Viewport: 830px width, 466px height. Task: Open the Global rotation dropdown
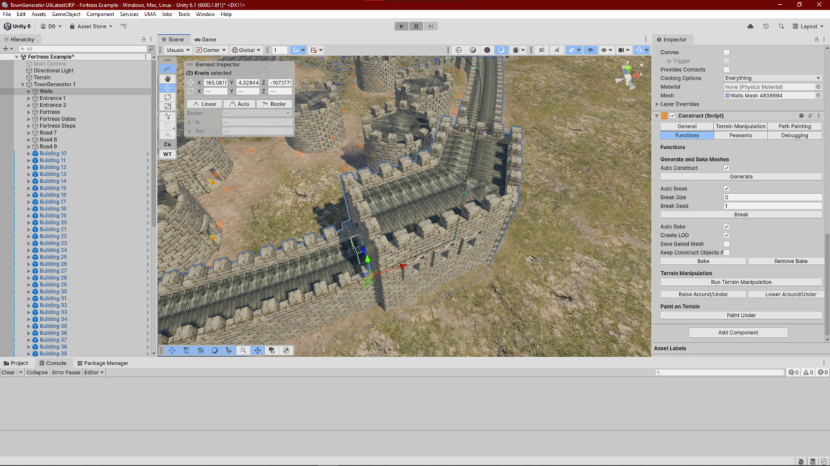(x=246, y=50)
